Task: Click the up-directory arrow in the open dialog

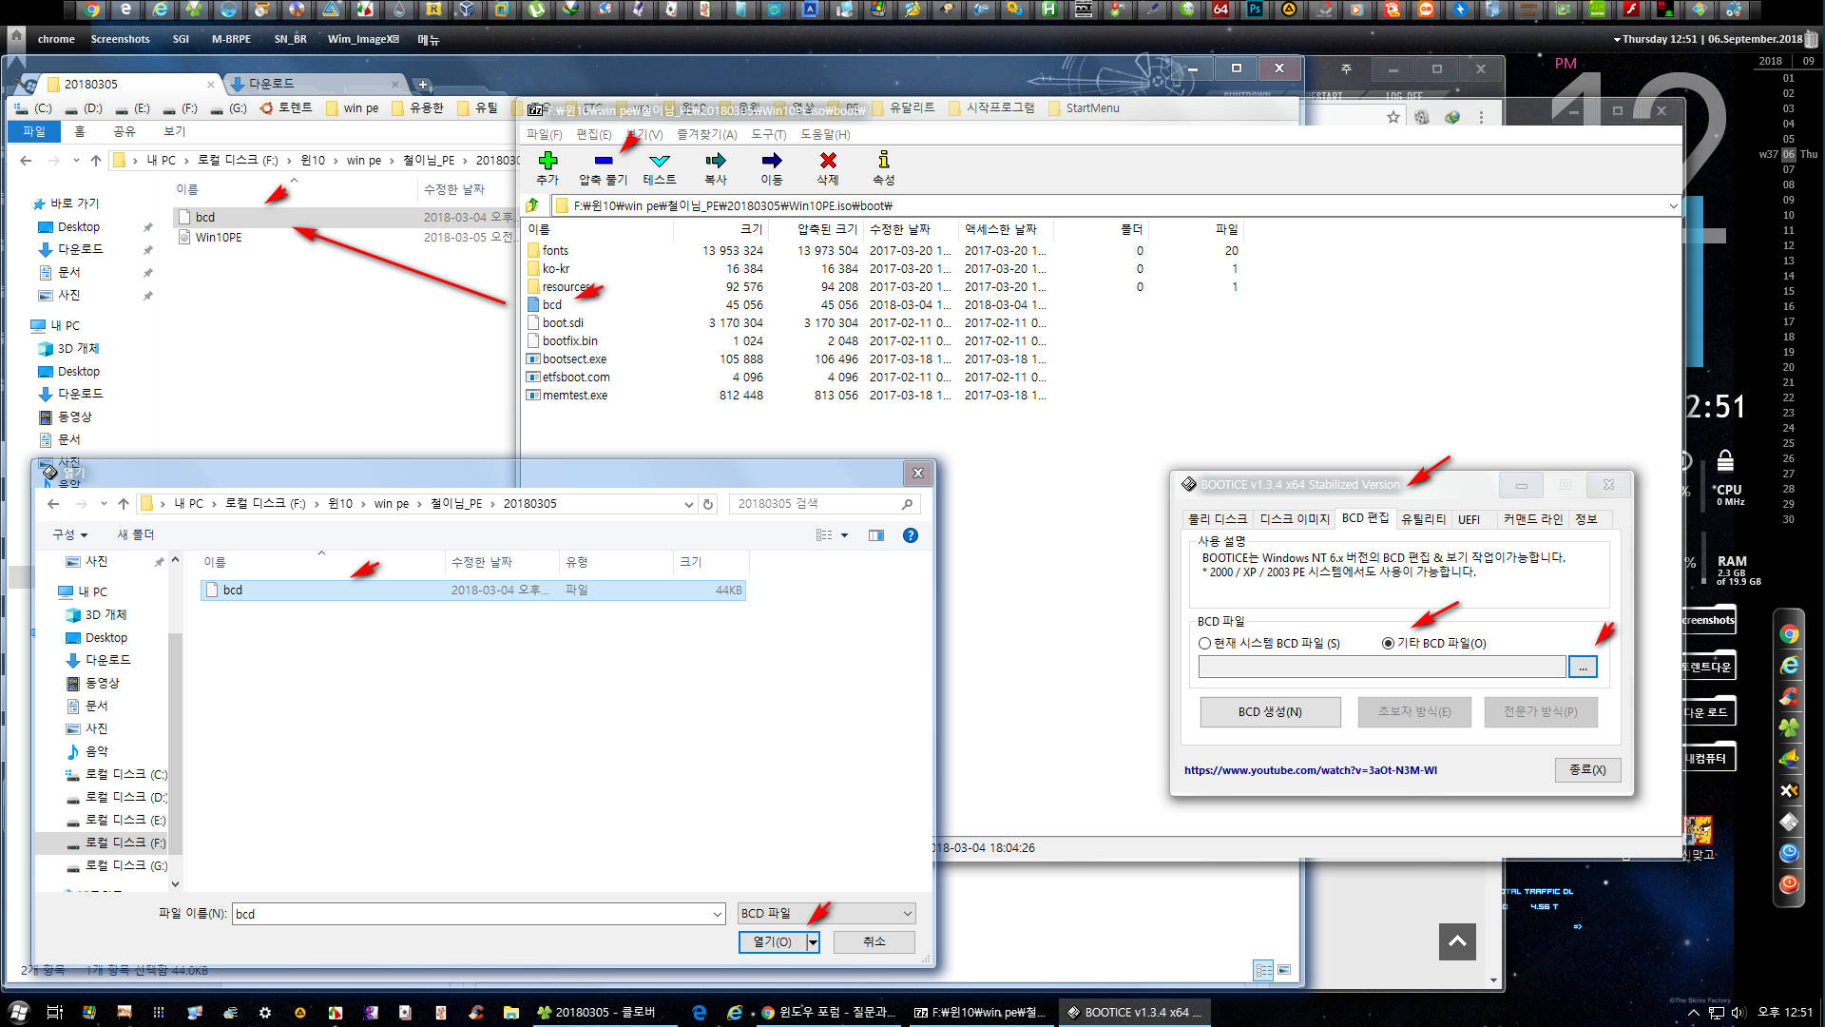Action: 123,504
